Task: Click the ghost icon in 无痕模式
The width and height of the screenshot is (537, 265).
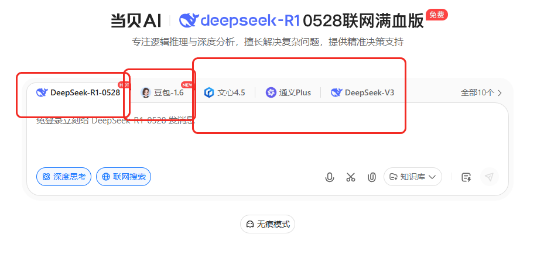Action: pyautogui.click(x=251, y=224)
